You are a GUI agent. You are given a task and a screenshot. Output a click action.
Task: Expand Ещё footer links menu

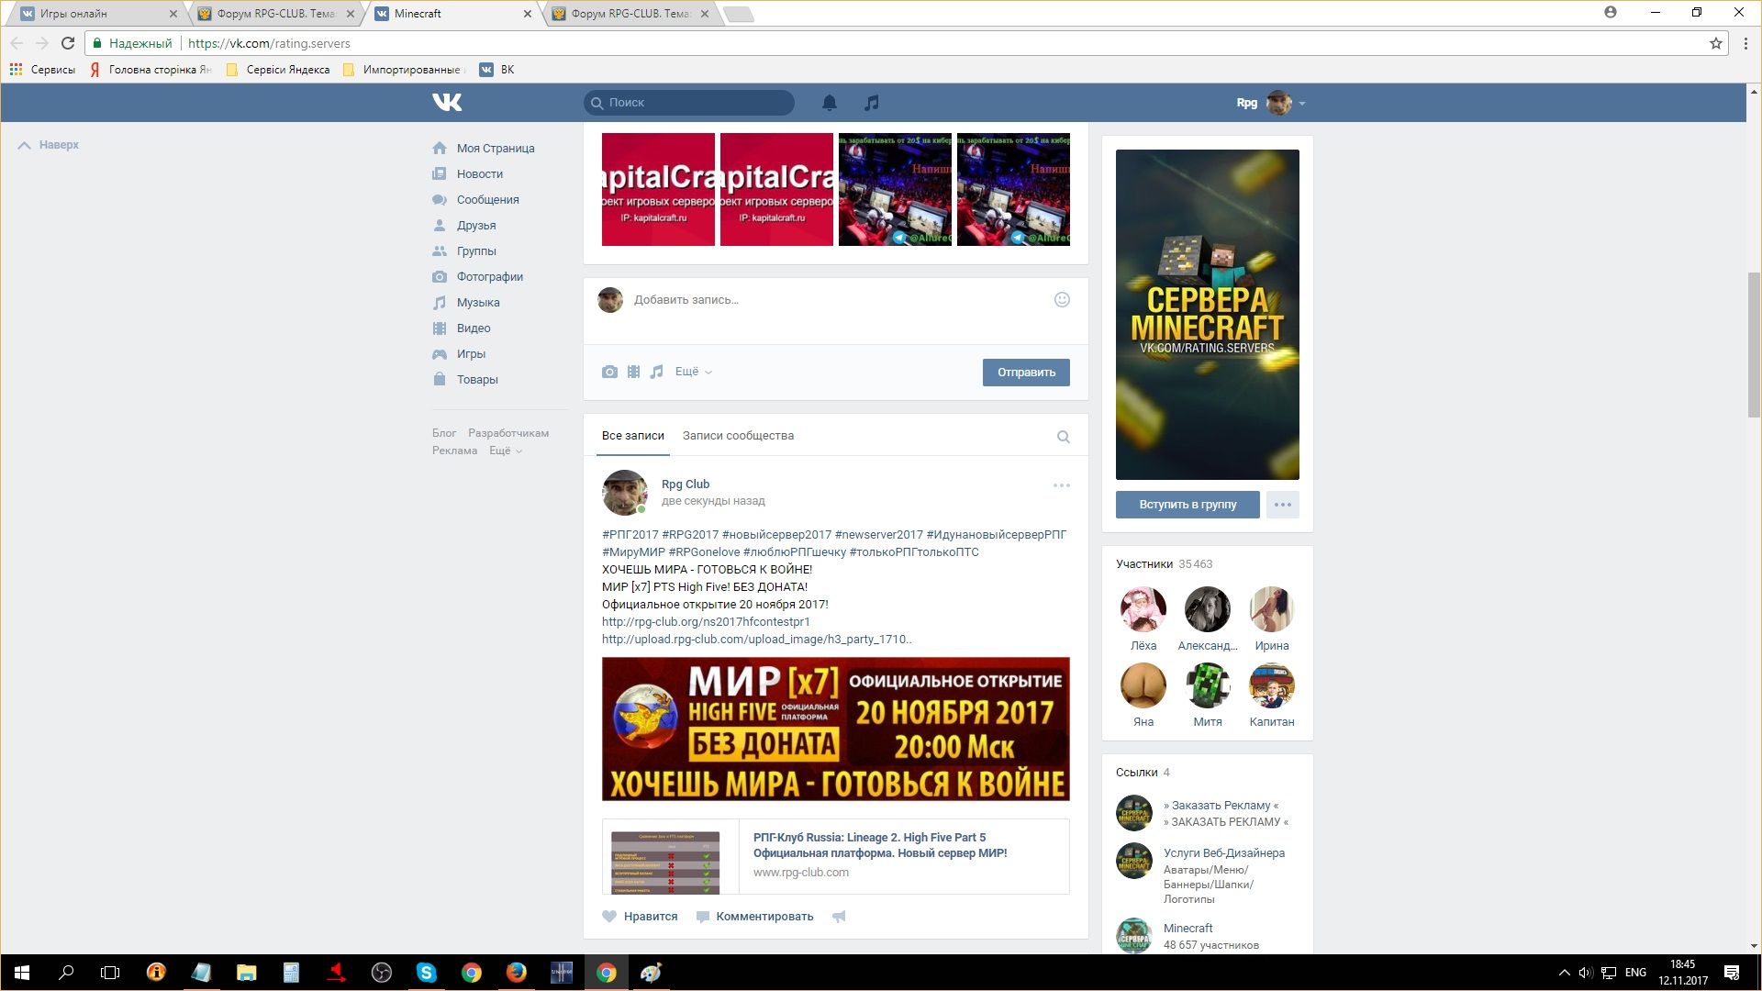pos(505,451)
